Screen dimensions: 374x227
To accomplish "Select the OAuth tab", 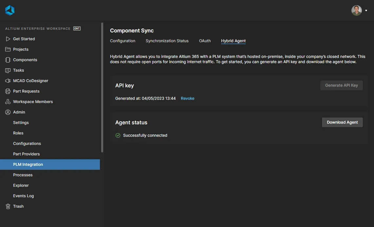I will [205, 41].
